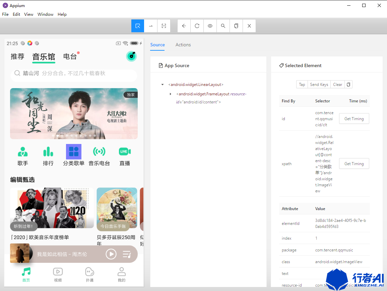Tap 电台 tab in phone screen
Image resolution: width=387 pixels, height=291 pixels.
click(70, 57)
